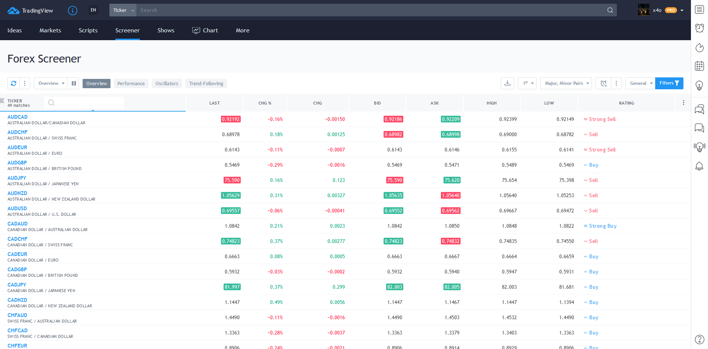Open the Help question mark icon

click(x=699, y=339)
